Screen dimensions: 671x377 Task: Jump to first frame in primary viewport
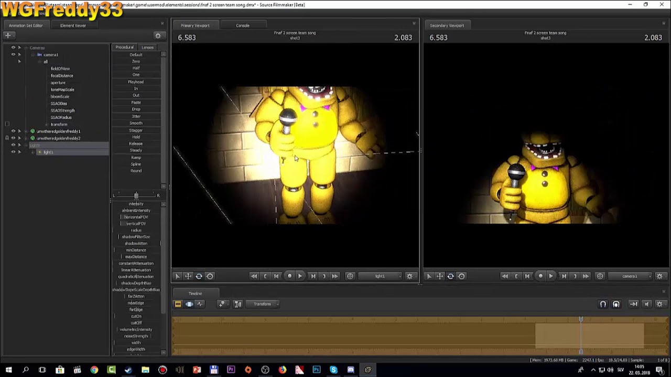254,276
